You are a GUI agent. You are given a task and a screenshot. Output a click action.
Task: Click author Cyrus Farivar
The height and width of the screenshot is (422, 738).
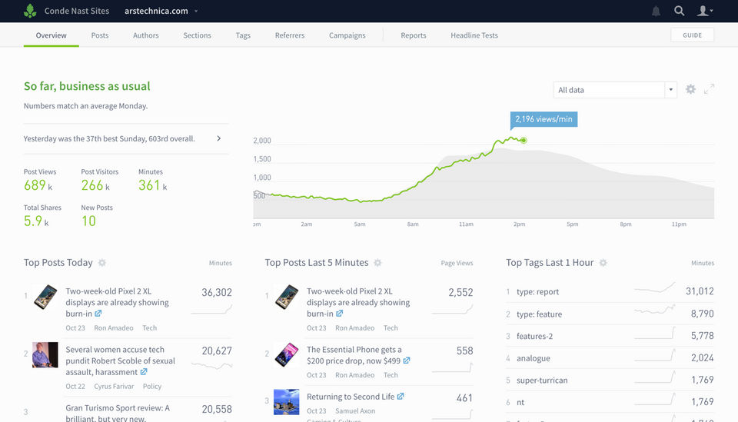114,386
